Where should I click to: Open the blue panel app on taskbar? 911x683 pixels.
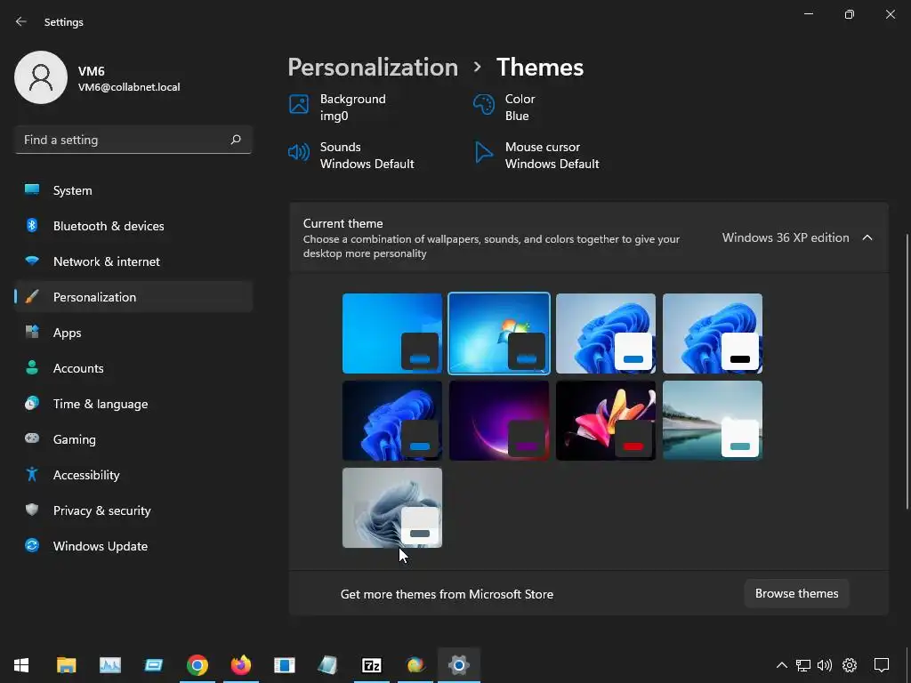(284, 665)
